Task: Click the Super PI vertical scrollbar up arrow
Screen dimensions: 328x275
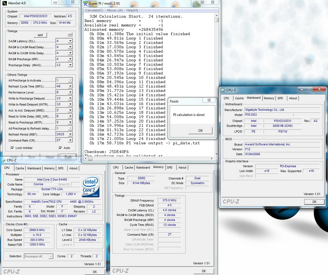Action: click(x=216, y=16)
